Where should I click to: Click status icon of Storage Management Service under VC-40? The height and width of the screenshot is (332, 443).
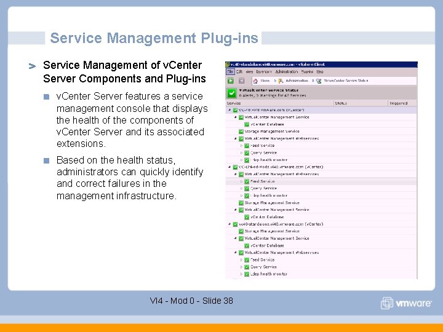[x=241, y=132]
